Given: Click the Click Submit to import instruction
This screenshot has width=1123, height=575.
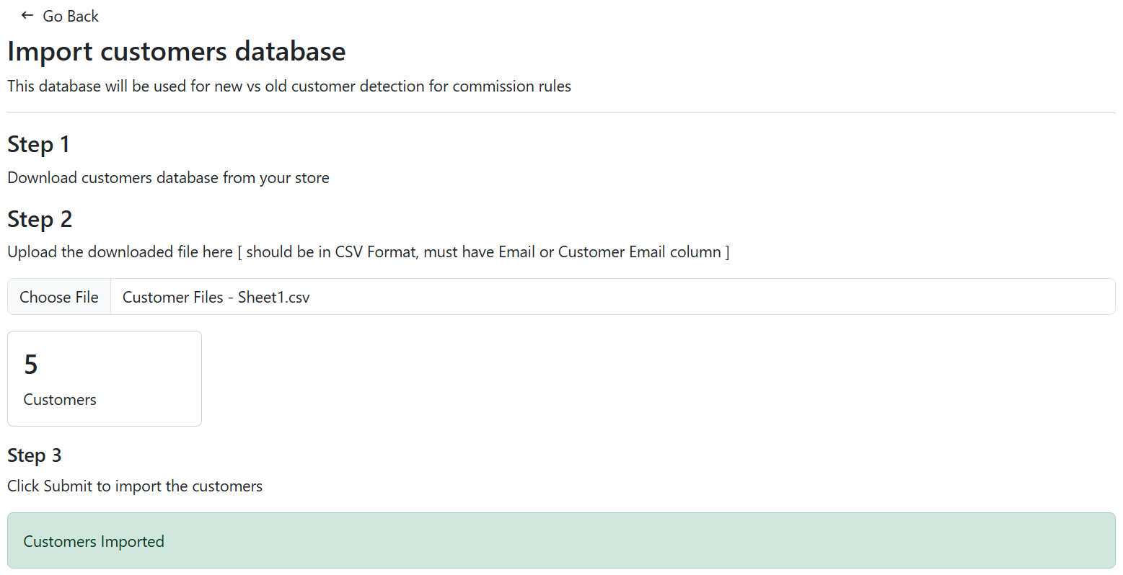Looking at the screenshot, I should pyautogui.click(x=135, y=486).
